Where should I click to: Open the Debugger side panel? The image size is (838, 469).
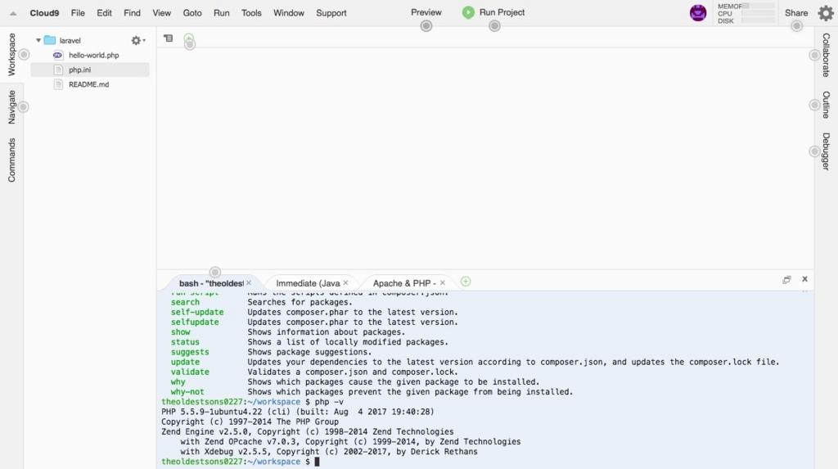(827, 151)
